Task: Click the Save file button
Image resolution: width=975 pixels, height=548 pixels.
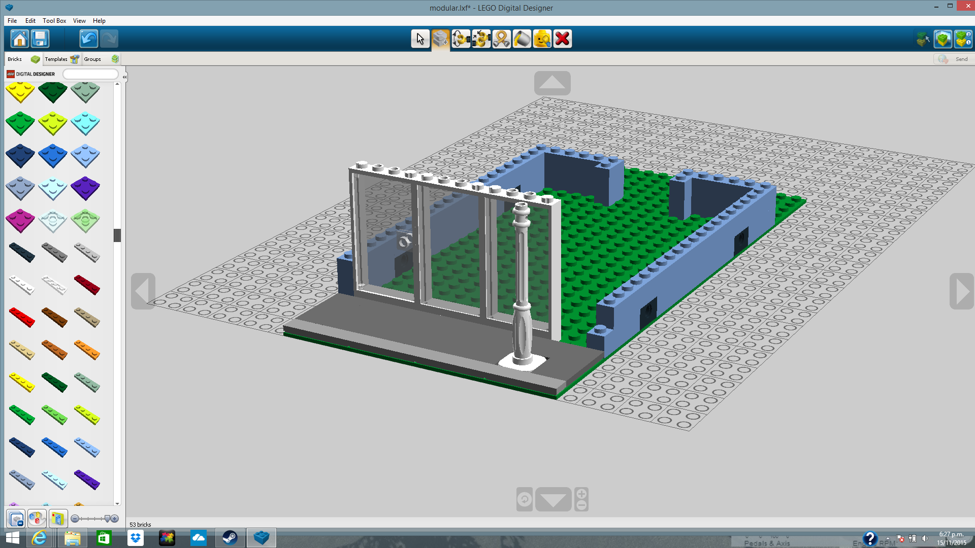Action: click(x=40, y=39)
